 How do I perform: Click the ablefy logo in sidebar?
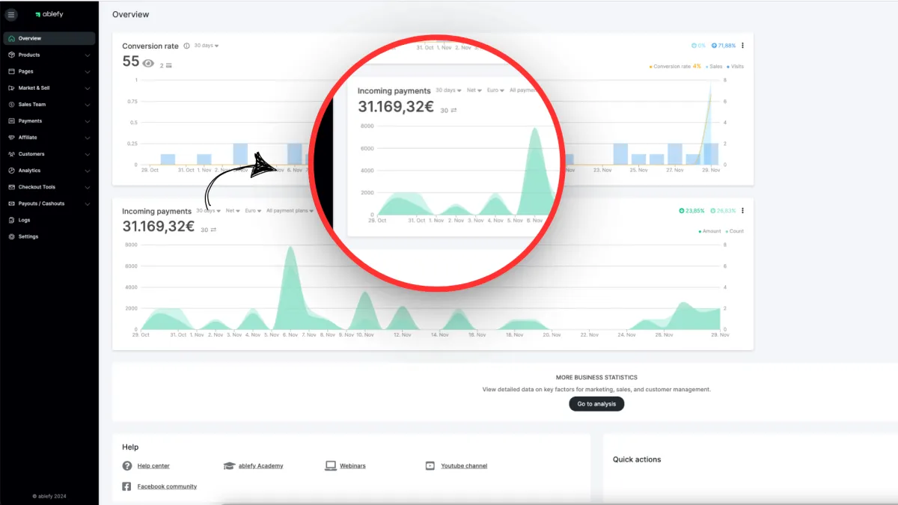pyautogui.click(x=49, y=14)
